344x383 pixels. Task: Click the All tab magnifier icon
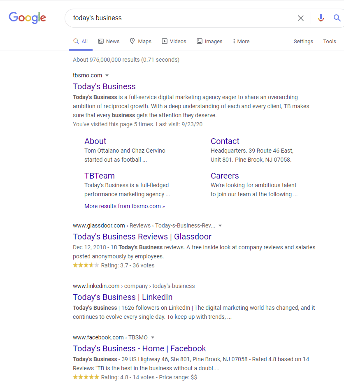point(76,41)
